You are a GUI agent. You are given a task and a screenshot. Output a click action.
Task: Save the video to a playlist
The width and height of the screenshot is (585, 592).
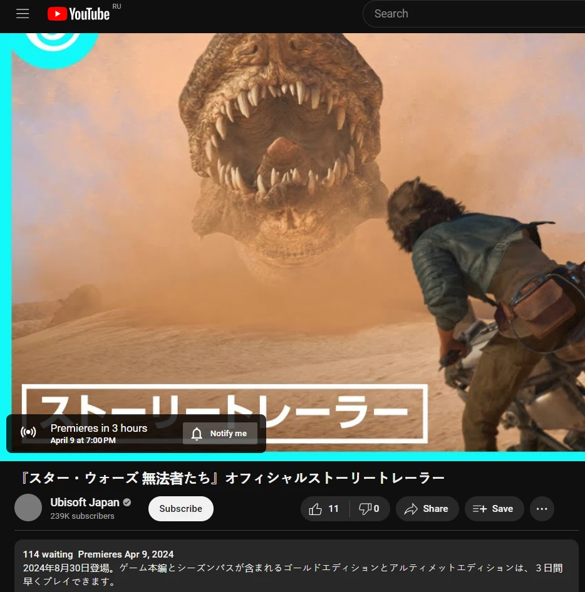(494, 509)
